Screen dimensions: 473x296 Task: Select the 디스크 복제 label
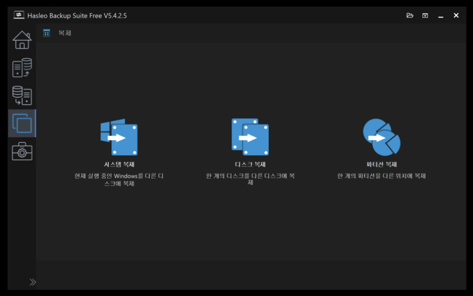(250, 165)
